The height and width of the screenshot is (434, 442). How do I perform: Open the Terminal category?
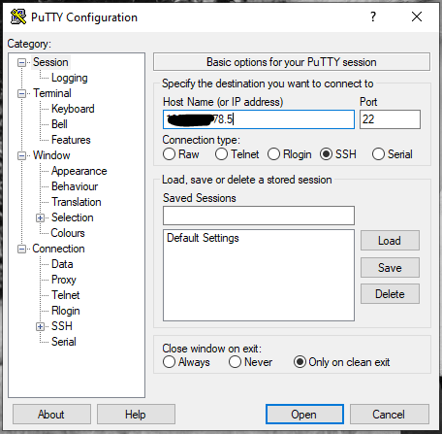(x=52, y=93)
